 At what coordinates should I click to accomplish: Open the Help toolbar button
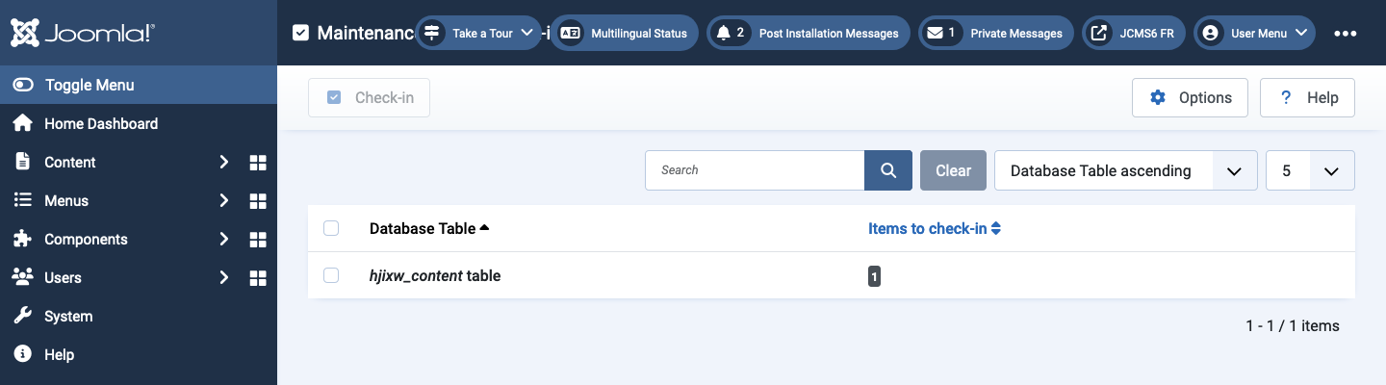[x=1307, y=98]
